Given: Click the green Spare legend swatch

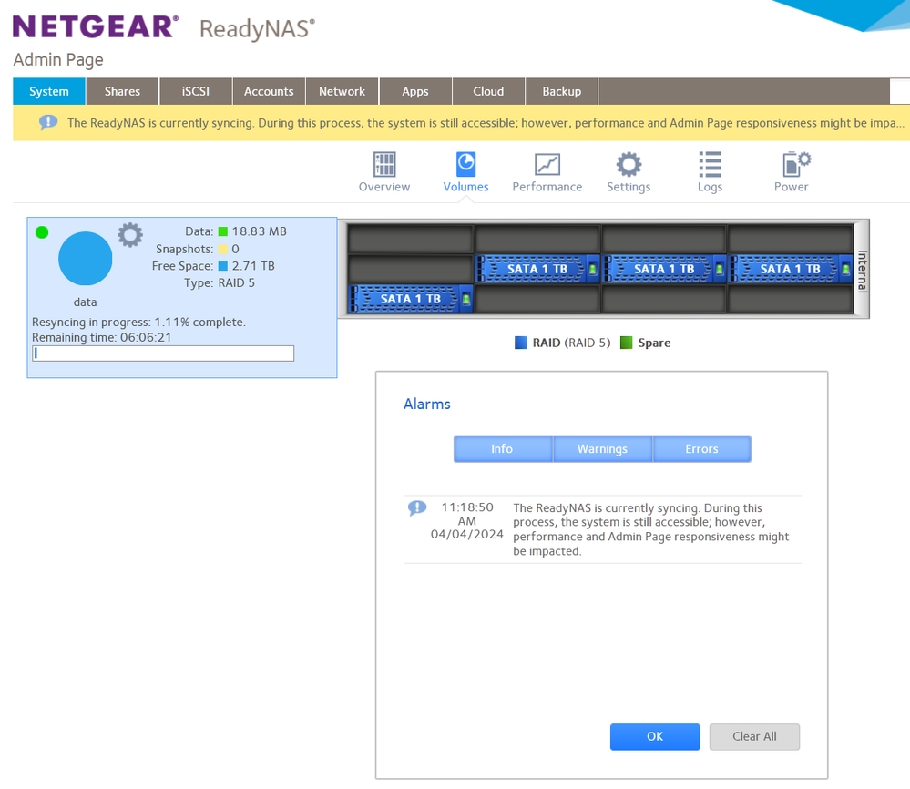Looking at the screenshot, I should (x=626, y=343).
